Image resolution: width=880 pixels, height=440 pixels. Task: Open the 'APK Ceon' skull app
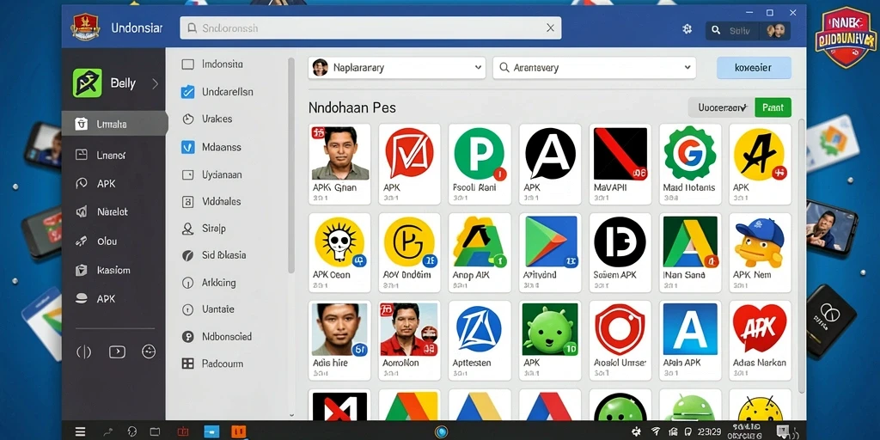click(339, 253)
